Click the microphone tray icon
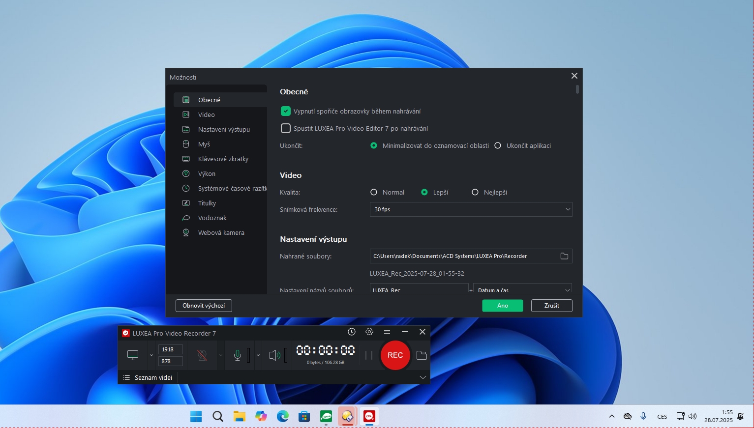 click(x=643, y=416)
